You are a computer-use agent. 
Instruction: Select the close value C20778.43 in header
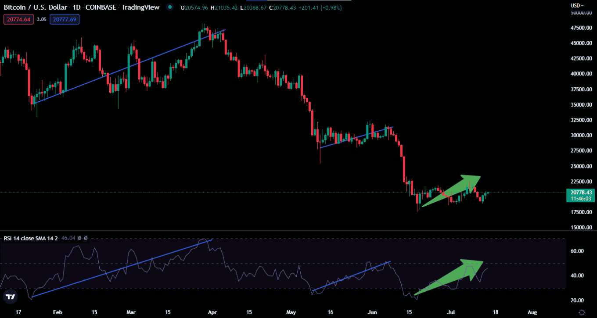[x=284, y=7]
